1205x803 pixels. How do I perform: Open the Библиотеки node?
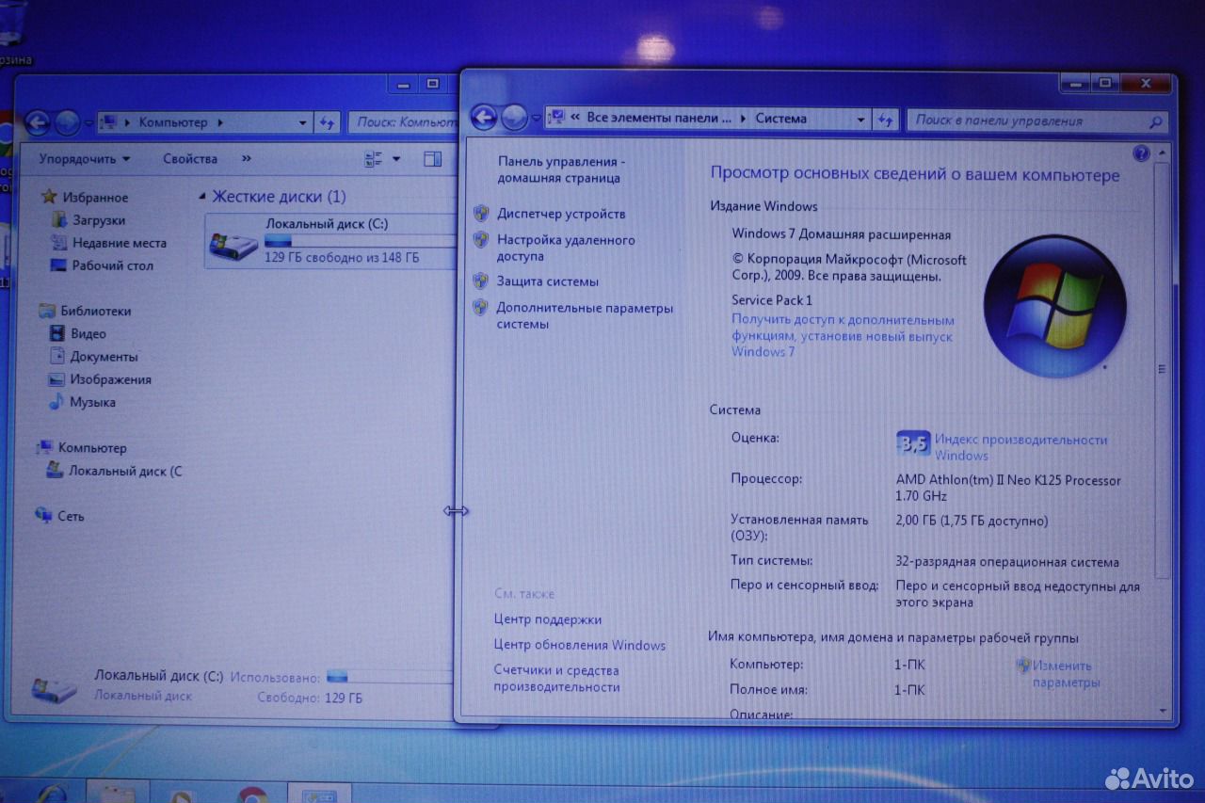point(96,311)
